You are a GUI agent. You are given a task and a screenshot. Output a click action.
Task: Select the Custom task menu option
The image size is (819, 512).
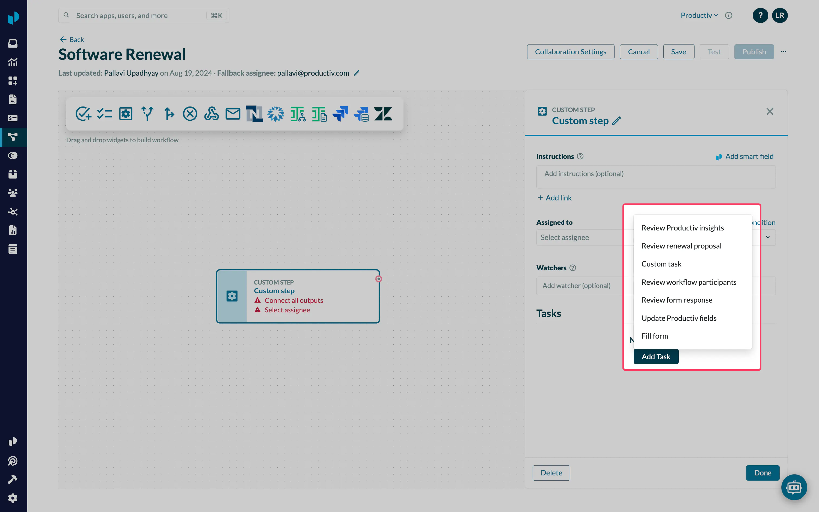click(x=661, y=264)
